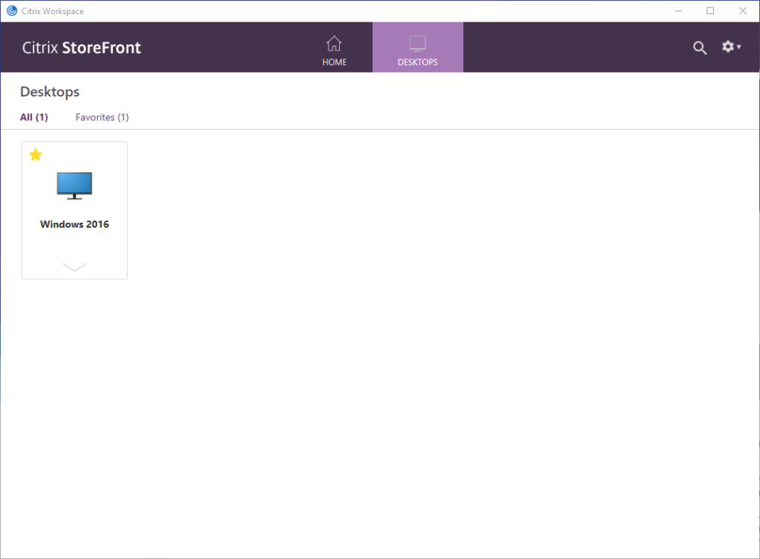Expand Windows 2016 details chevron
The height and width of the screenshot is (559, 760).
click(74, 267)
